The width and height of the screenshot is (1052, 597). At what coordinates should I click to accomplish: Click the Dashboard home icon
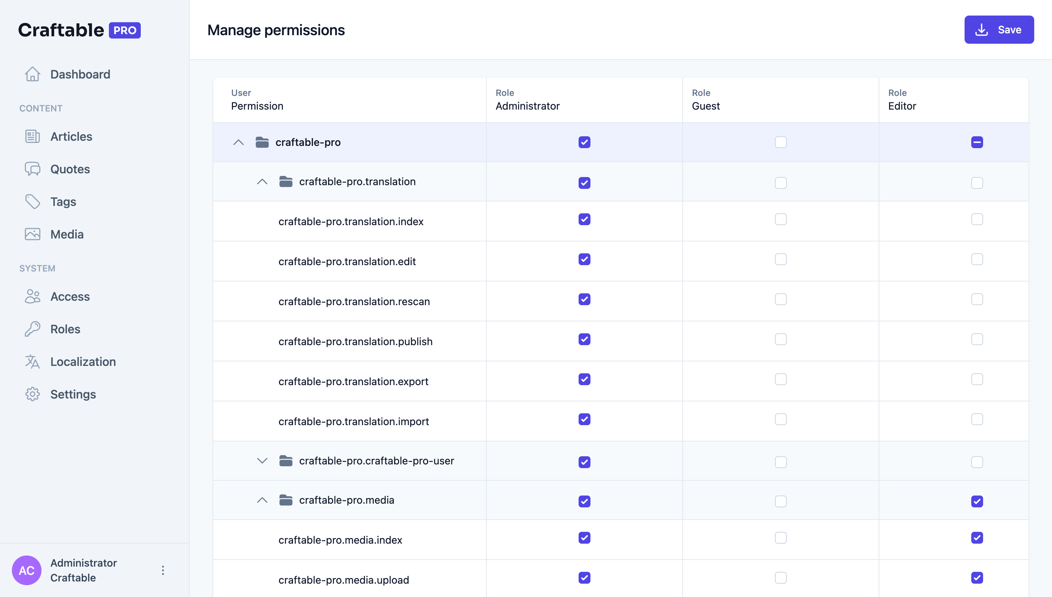[32, 74]
